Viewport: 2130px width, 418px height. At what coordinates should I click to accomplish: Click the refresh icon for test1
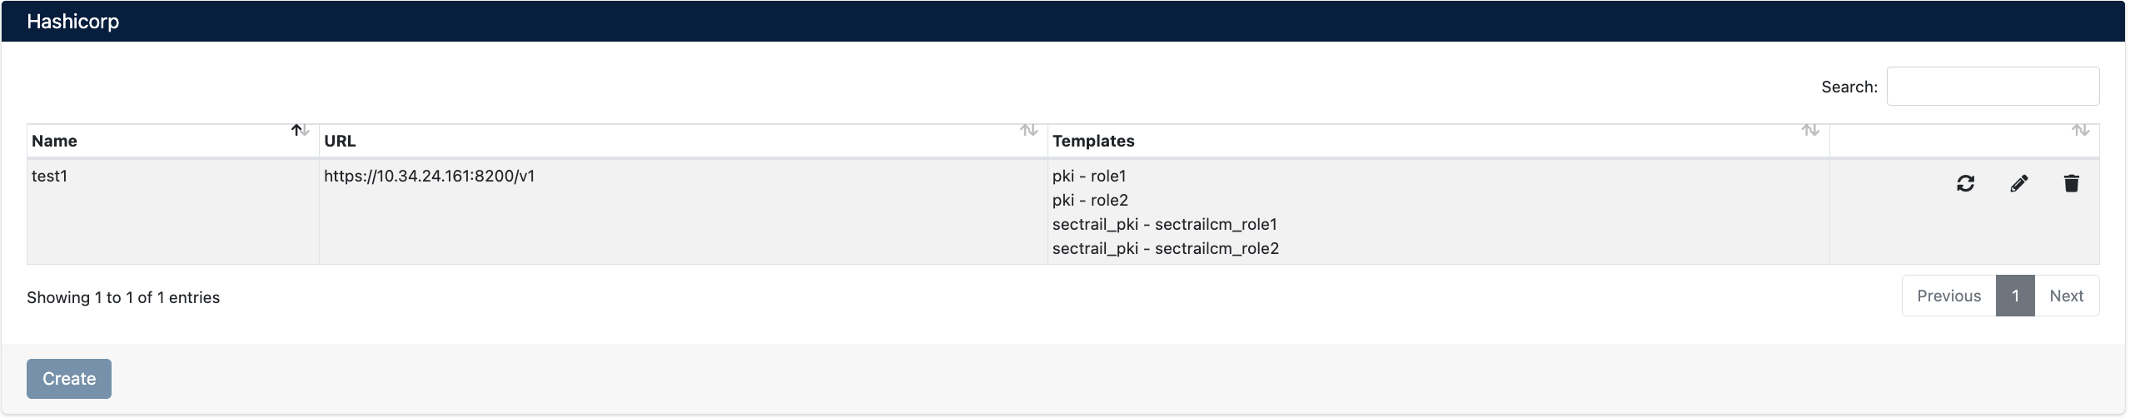tap(1965, 184)
